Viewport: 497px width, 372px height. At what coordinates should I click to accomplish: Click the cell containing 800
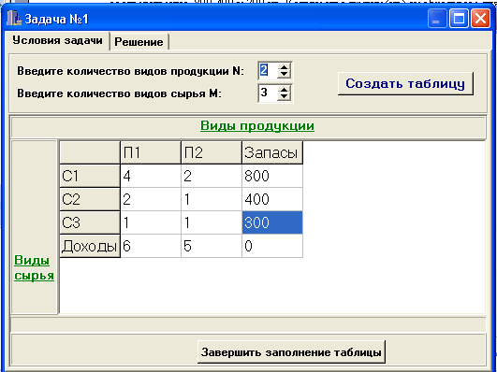coord(272,176)
